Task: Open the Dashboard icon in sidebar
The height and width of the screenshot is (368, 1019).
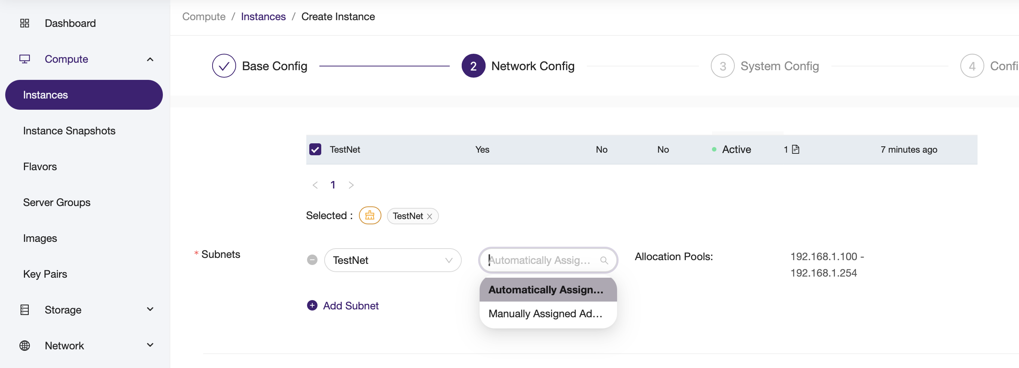Action: 25,23
